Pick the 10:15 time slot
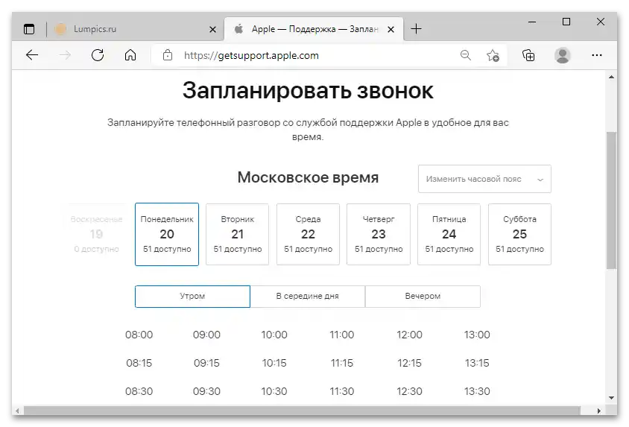Image resolution: width=629 pixels, height=427 pixels. (x=274, y=363)
